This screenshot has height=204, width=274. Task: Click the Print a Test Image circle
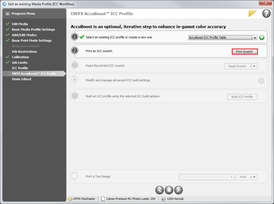pyautogui.click(x=75, y=176)
